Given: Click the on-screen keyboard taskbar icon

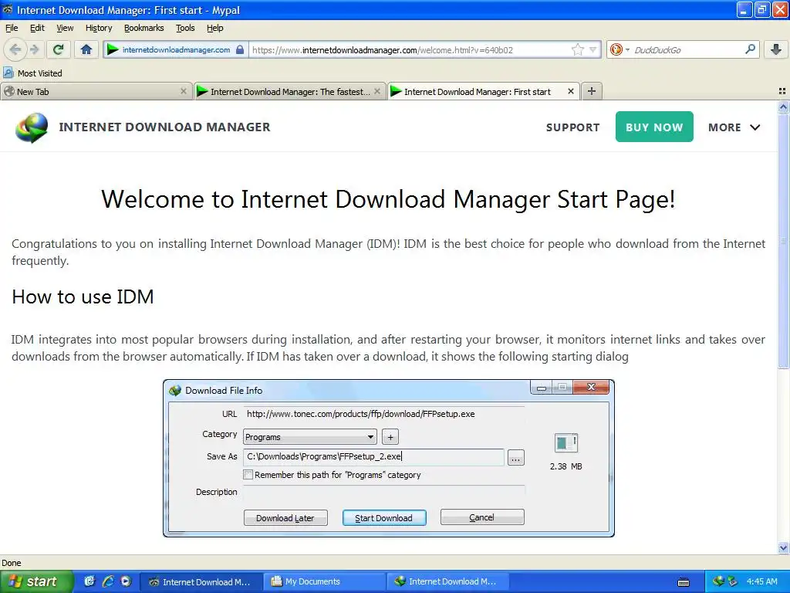Looking at the screenshot, I should point(684,582).
